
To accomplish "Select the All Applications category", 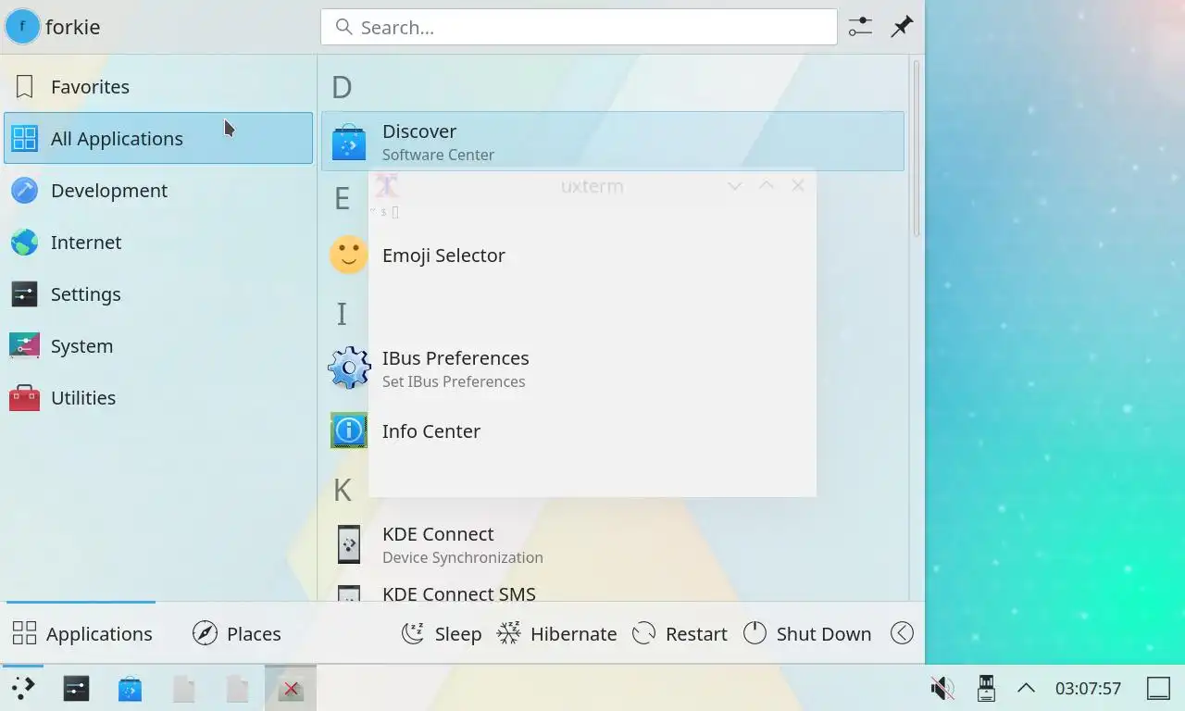I will (157, 138).
